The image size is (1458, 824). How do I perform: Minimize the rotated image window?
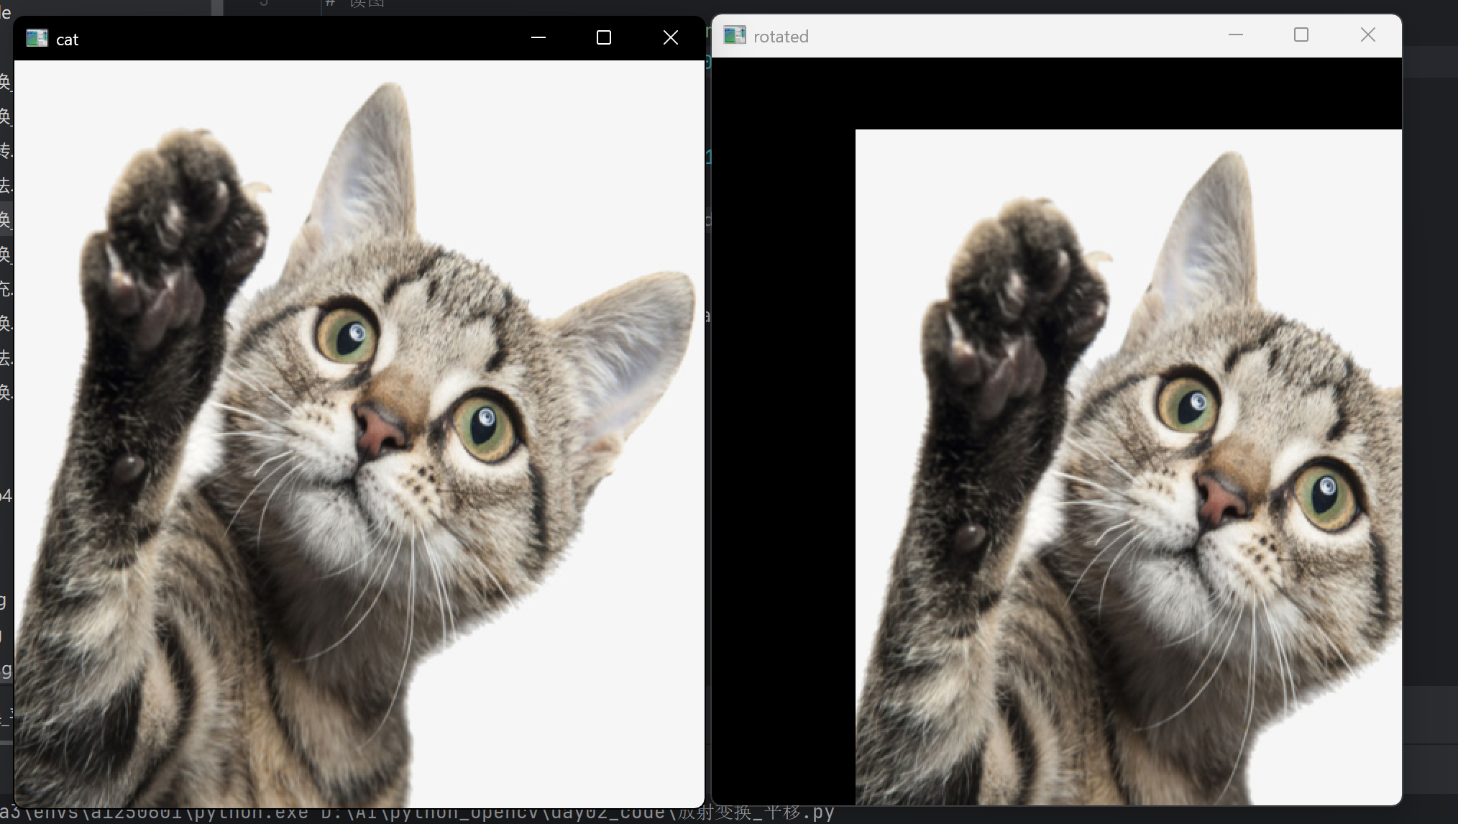click(x=1236, y=35)
